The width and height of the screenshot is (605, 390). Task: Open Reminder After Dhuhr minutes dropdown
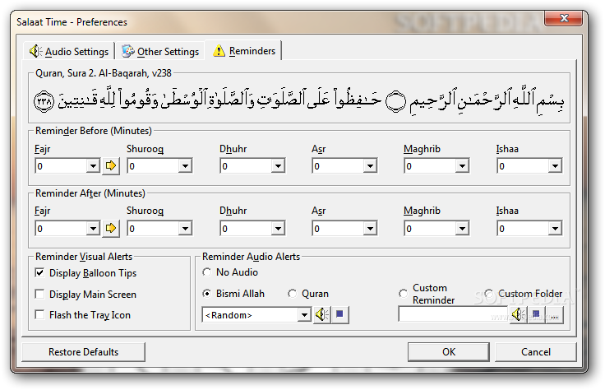point(278,228)
